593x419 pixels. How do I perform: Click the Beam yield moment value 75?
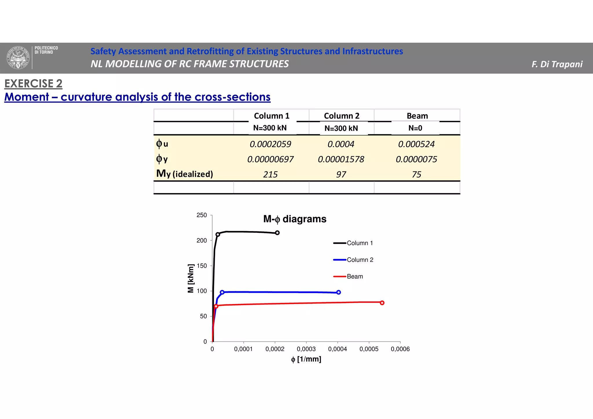click(x=416, y=174)
